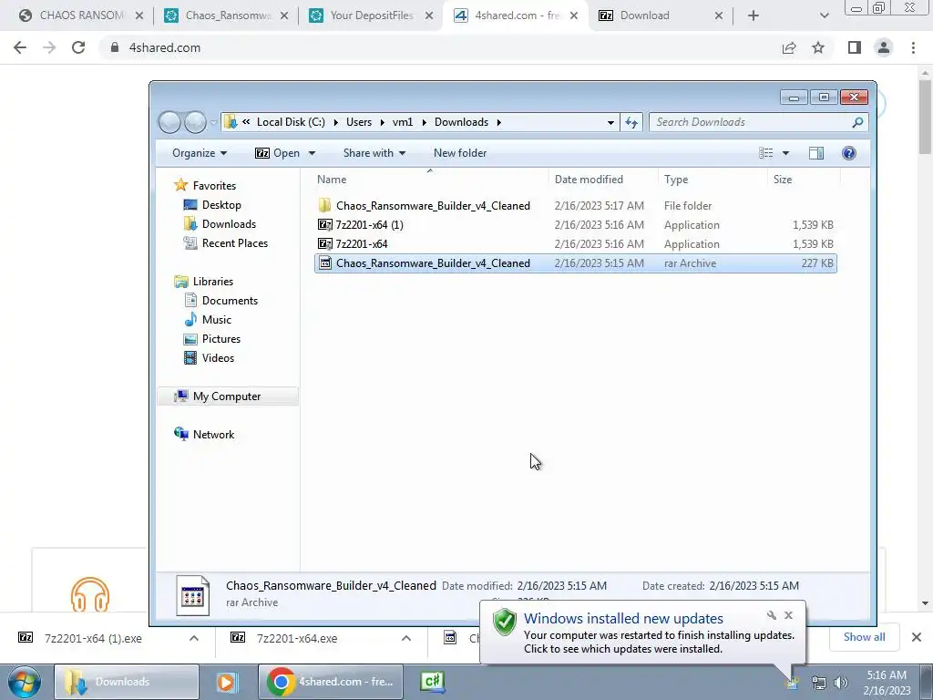Viewport: 933px width, 700px height.
Task: Open the Pictures library
Action: point(220,339)
